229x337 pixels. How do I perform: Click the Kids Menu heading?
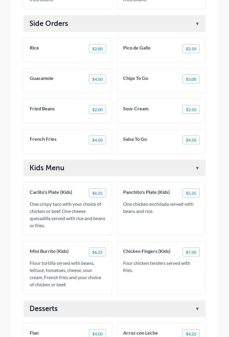tap(47, 168)
